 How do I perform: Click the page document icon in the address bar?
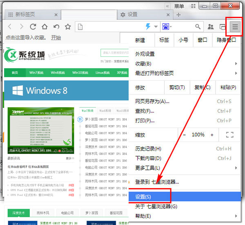pyautogui.click(x=80, y=27)
